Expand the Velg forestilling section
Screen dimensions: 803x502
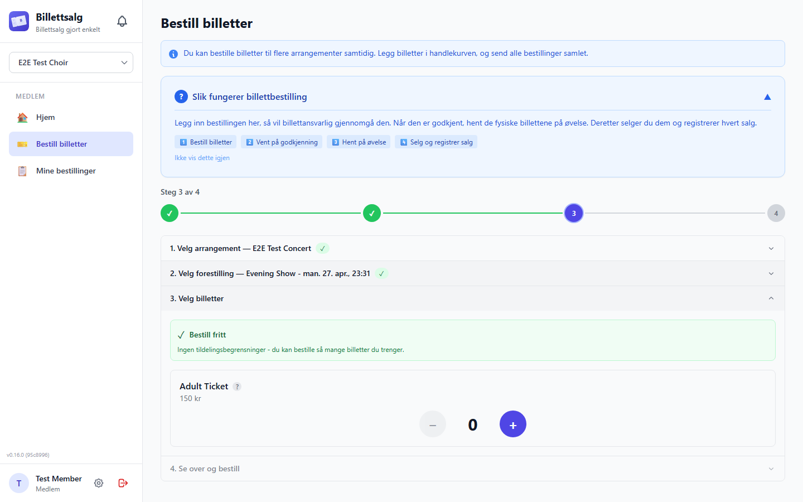click(473, 273)
